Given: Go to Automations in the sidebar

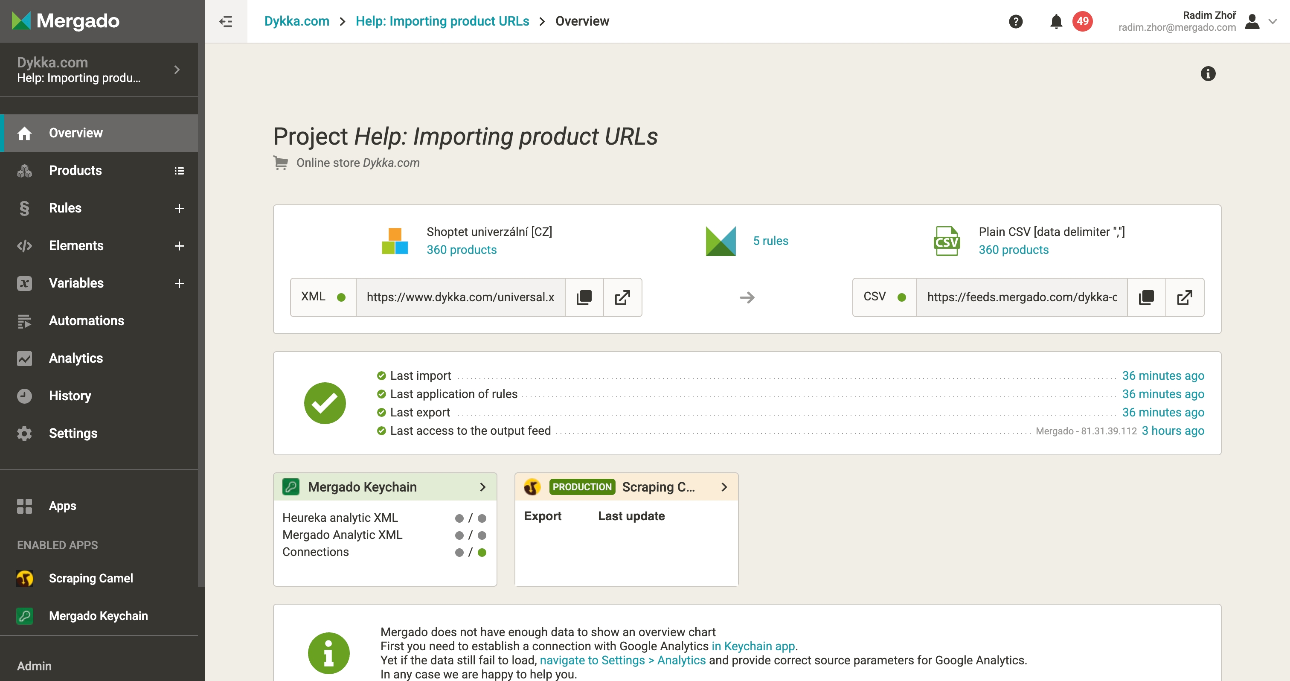Looking at the screenshot, I should (x=86, y=321).
